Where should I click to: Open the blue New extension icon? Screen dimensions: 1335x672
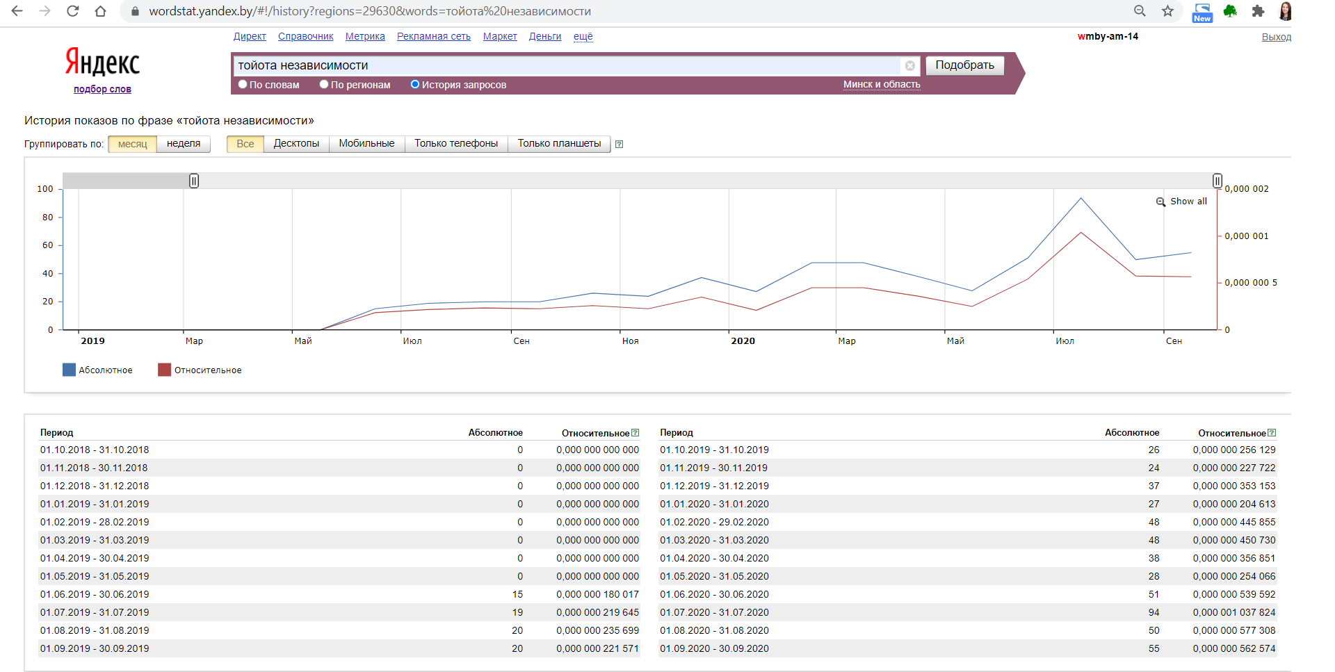pos(1202,13)
